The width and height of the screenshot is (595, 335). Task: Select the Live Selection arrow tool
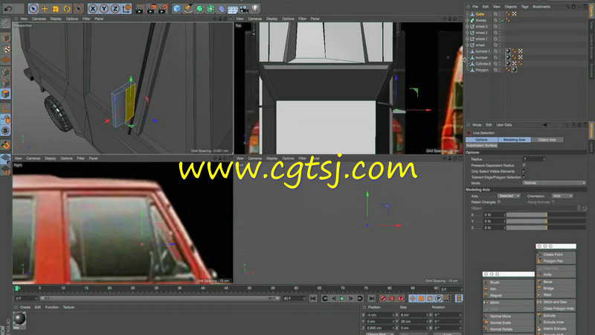click(x=33, y=8)
